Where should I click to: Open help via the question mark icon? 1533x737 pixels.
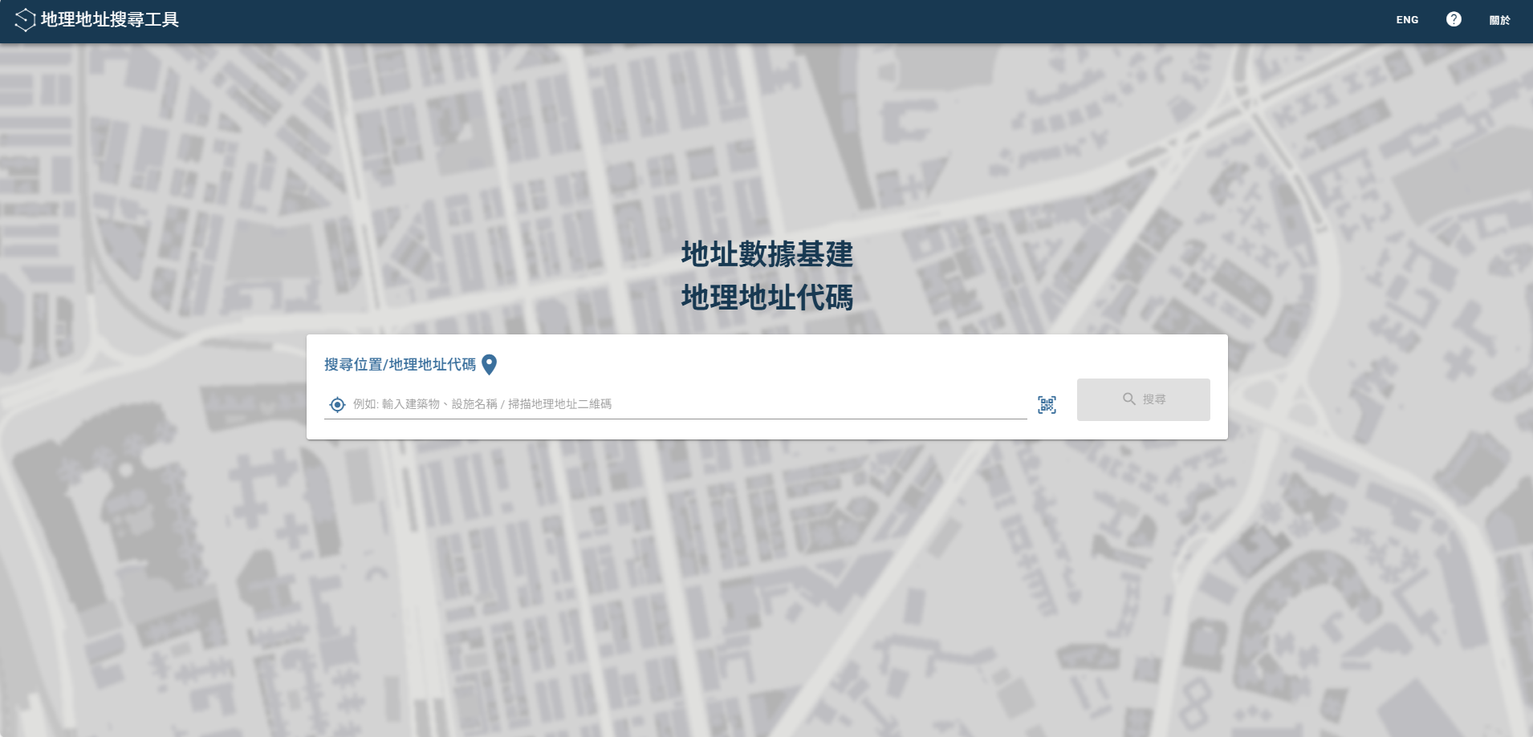[1452, 19]
